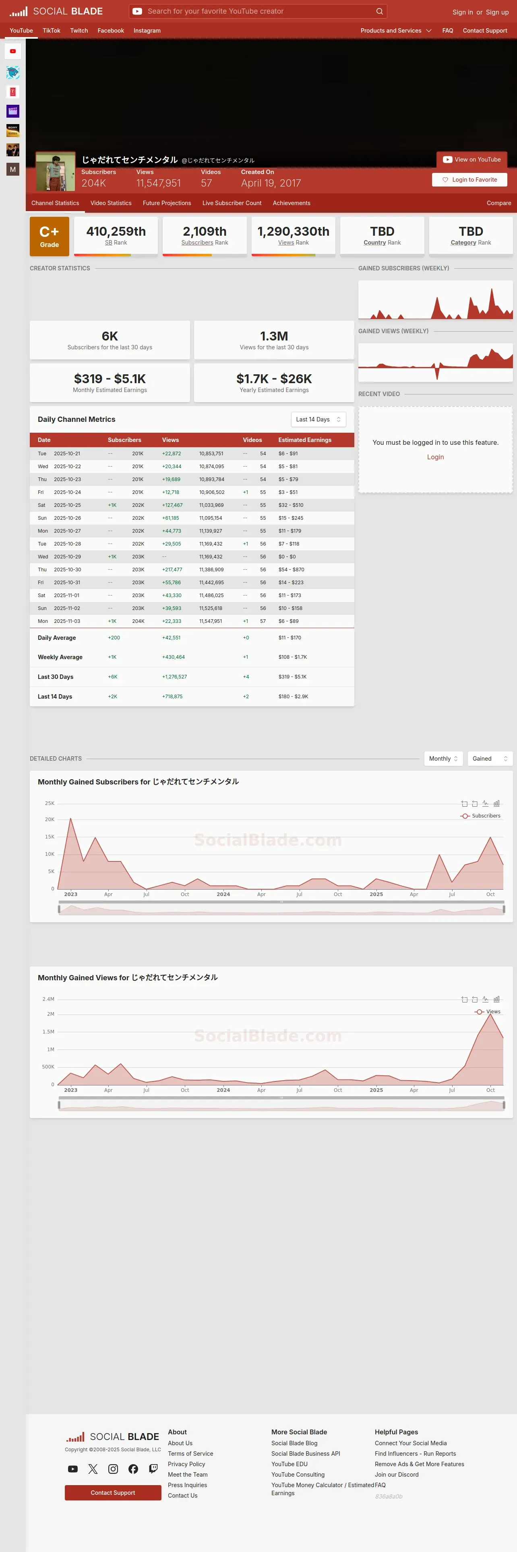The image size is (517, 1552).
Task: Click the Login to Favorite button
Action: point(469,180)
